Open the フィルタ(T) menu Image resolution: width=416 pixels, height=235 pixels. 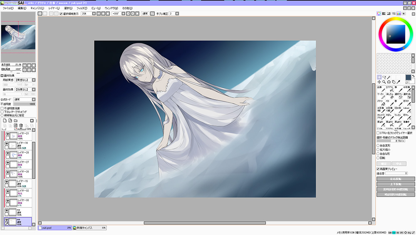[x=82, y=8]
